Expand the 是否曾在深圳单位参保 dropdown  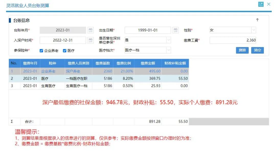point(169,40)
